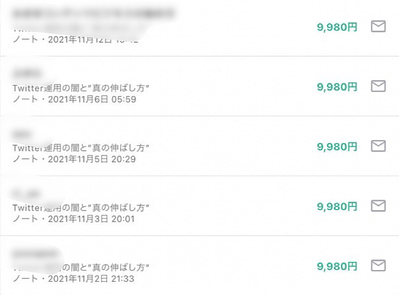
Task: Click the 9,980円 amount dated November 5
Action: click(x=337, y=147)
